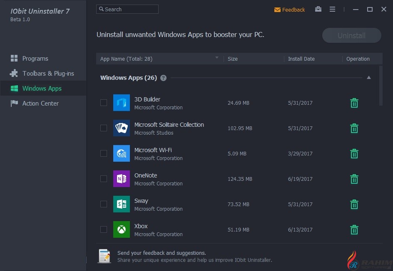This screenshot has width=393, height=271.
Task: Open the App Name column sort dropdown
Action: (216, 58)
